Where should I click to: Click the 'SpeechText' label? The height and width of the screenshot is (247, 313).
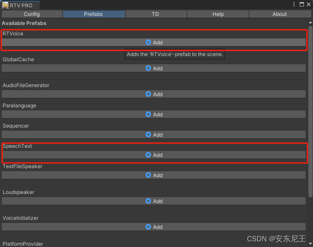(17, 146)
